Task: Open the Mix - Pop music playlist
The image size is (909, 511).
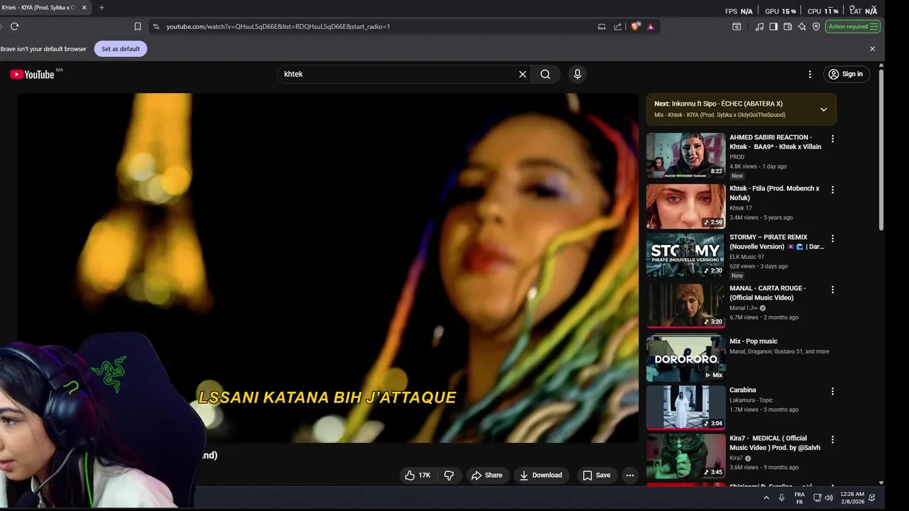Action: (x=753, y=341)
